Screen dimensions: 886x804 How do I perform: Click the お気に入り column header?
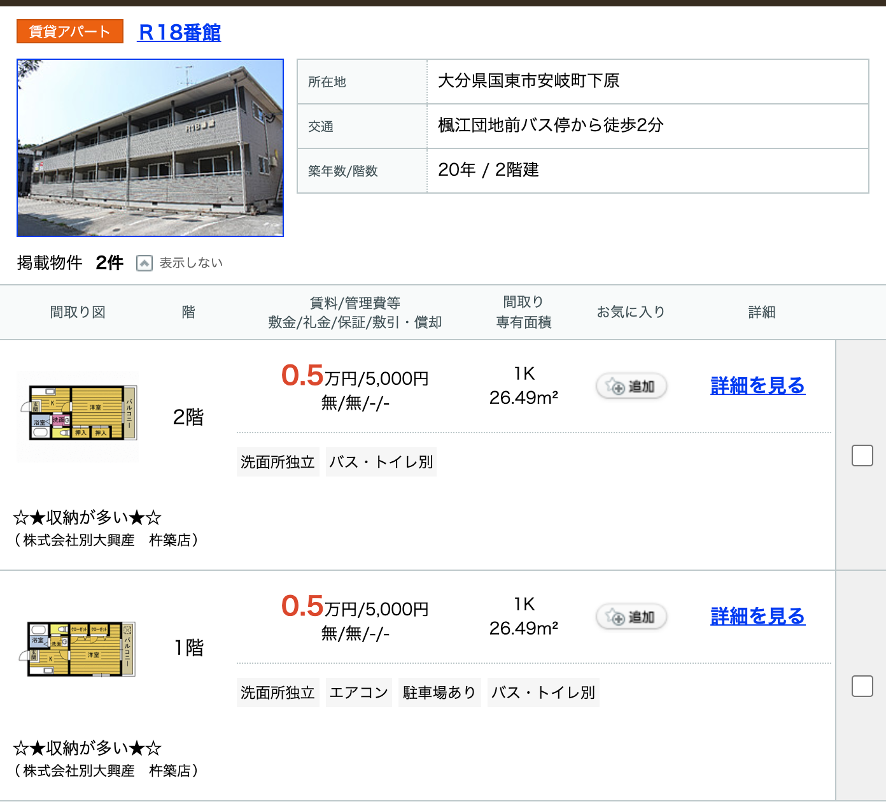pos(631,312)
